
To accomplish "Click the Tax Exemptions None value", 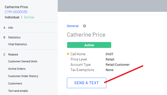I will (110, 70).
